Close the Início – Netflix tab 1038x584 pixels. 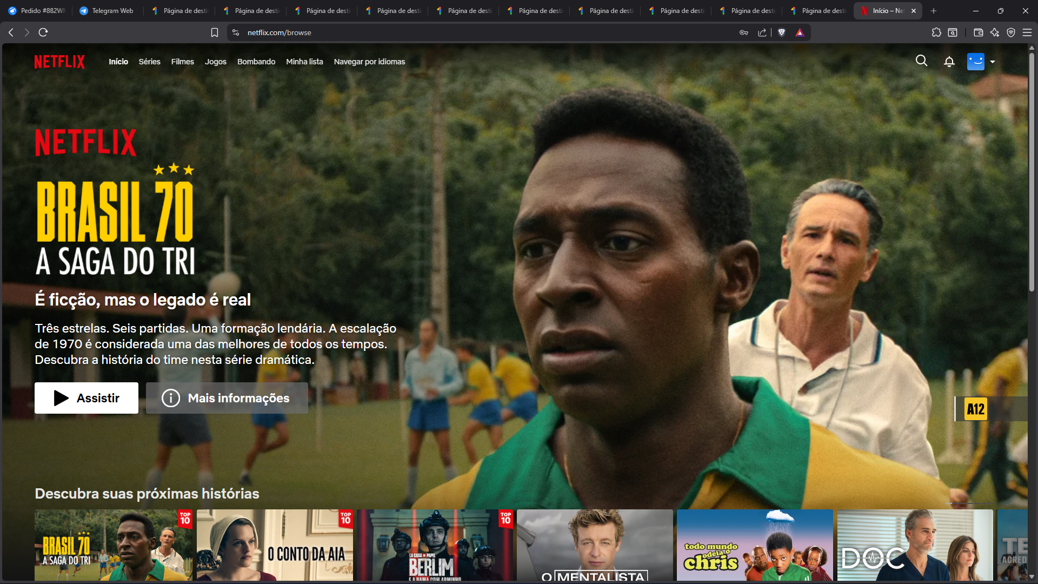pyautogui.click(x=914, y=11)
